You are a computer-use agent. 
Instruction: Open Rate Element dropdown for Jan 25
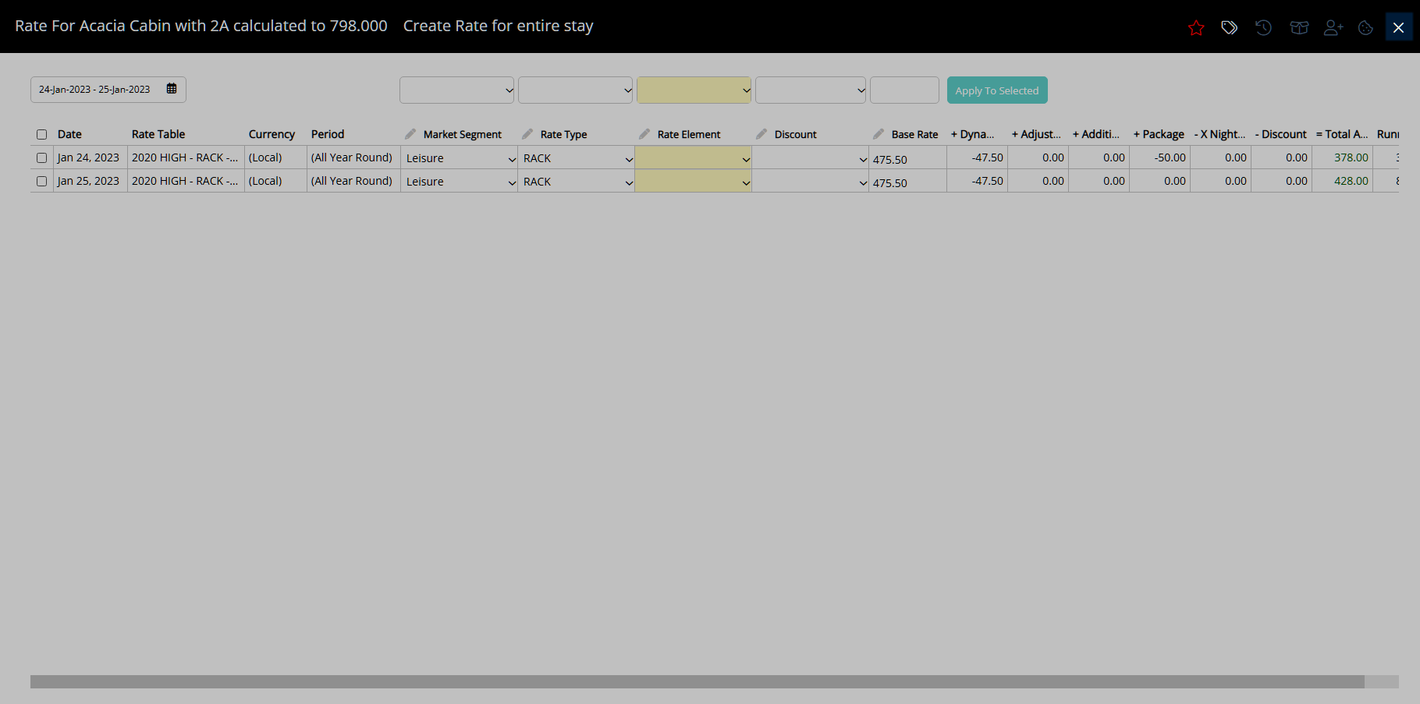tap(694, 182)
